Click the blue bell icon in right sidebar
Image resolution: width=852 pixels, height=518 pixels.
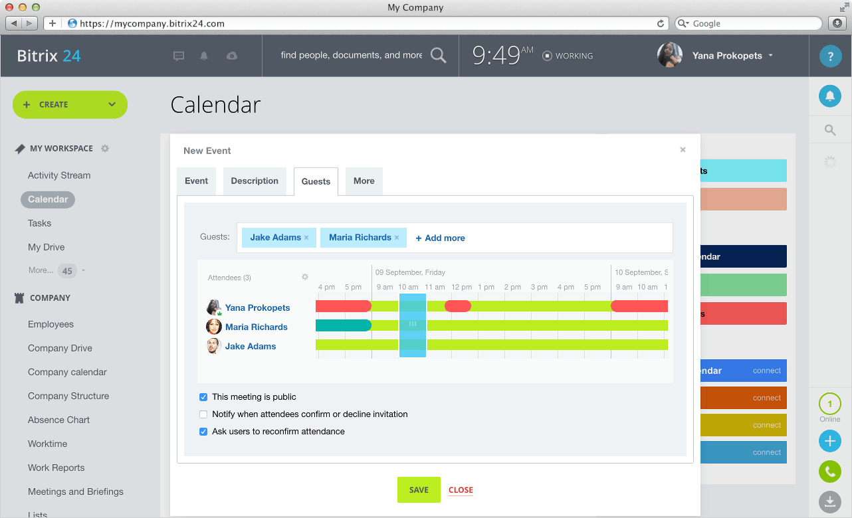point(830,96)
